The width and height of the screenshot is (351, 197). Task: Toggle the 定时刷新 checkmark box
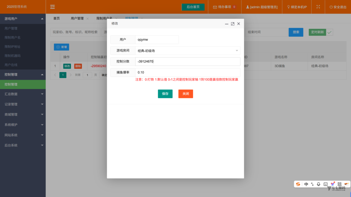point(329,32)
